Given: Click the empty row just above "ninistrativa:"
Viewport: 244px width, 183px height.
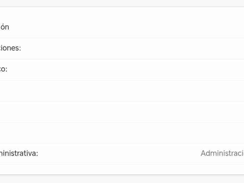Looking at the screenshot, I should point(122,132).
